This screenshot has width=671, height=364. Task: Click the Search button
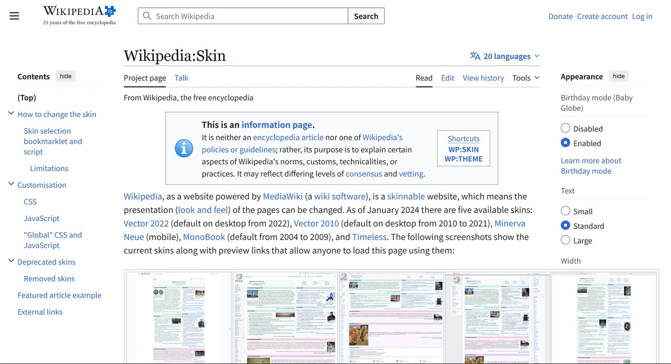pyautogui.click(x=365, y=16)
